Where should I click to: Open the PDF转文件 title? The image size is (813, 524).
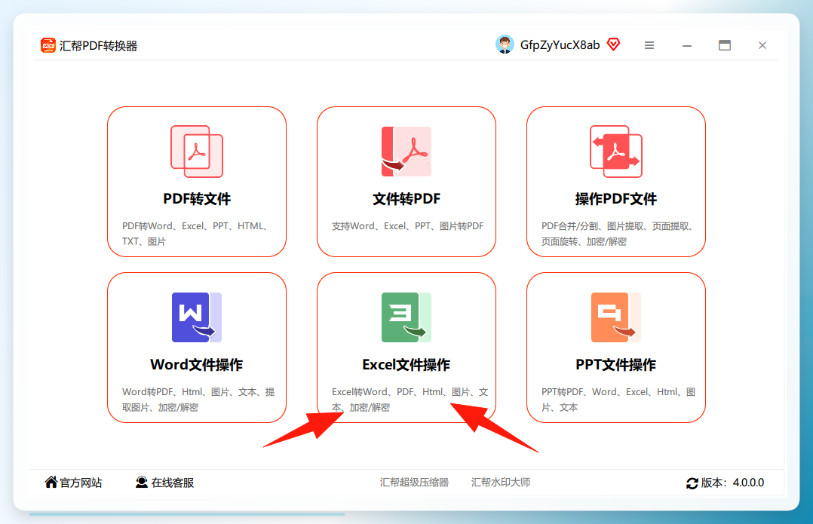point(197,199)
